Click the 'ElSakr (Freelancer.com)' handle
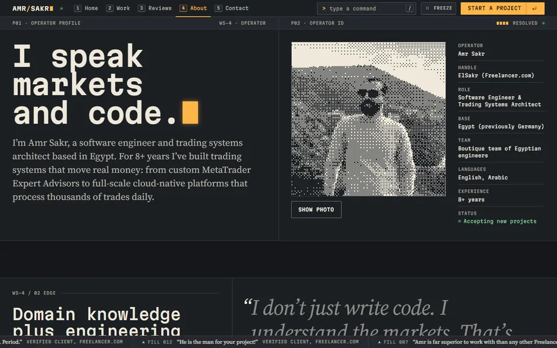This screenshot has width=557, height=348. coord(496,75)
